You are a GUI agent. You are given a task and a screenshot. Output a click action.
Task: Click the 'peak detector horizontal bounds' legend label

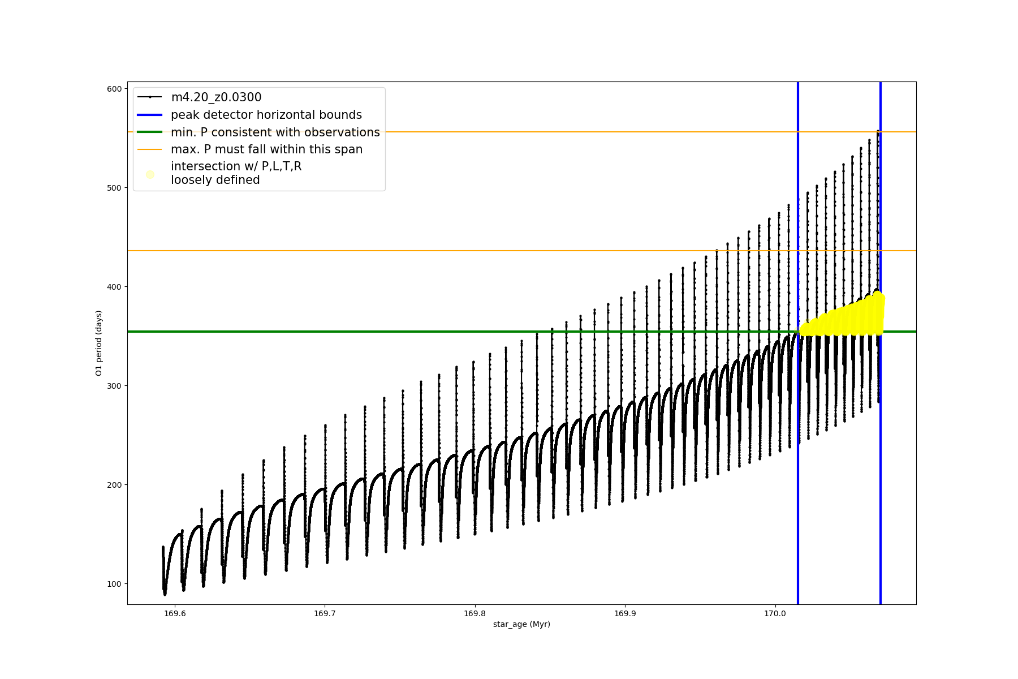tap(266, 115)
